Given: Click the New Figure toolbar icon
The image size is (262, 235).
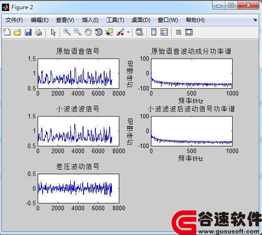Looking at the screenshot, I should pos(7,32).
